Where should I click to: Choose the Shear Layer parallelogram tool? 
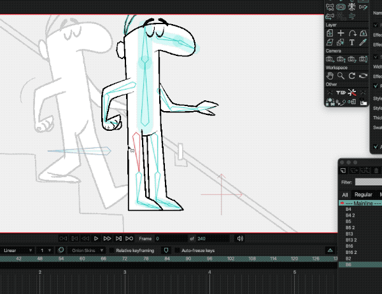pyautogui.click(x=330, y=43)
